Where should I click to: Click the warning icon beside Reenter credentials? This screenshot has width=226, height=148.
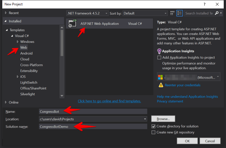click(x=161, y=85)
